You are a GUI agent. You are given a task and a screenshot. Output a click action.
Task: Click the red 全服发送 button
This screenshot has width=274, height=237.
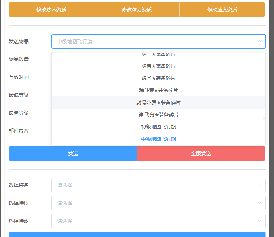point(201,153)
